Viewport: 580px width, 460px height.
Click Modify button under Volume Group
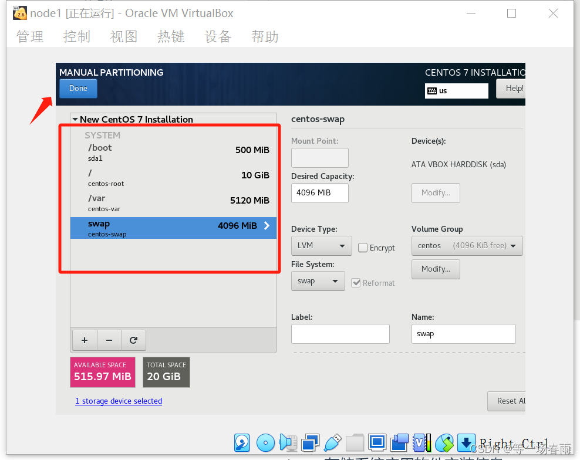tap(436, 269)
